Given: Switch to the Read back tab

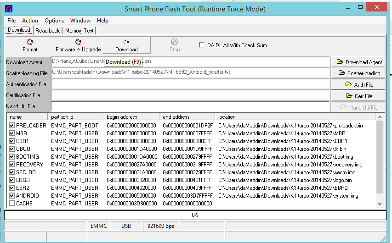Looking at the screenshot, I should point(47,31).
